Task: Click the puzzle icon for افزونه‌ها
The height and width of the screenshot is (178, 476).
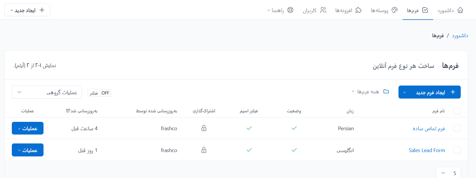Action: (x=358, y=10)
